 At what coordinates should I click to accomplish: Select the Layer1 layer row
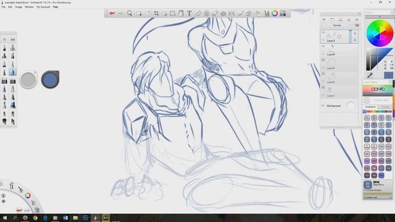click(339, 92)
